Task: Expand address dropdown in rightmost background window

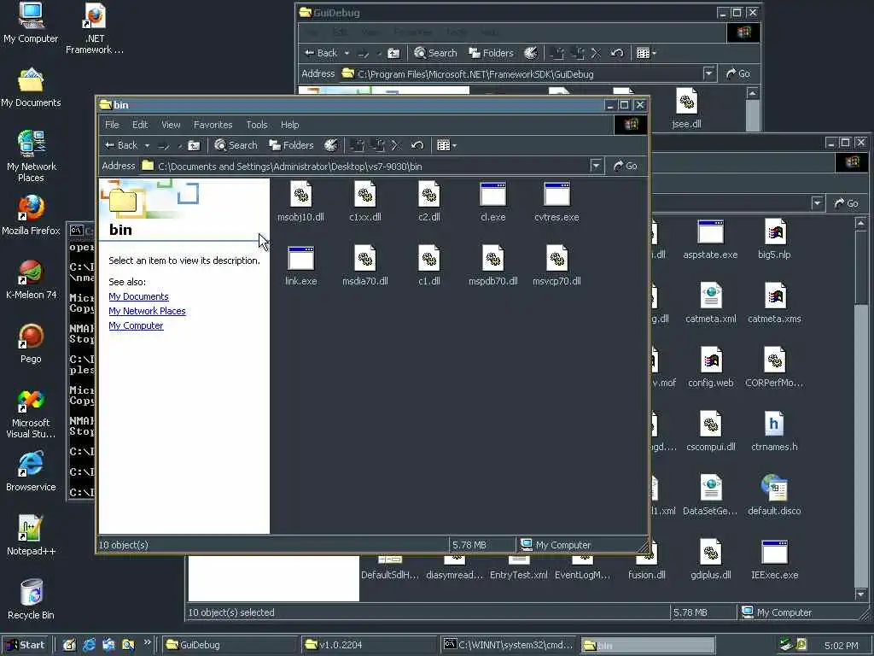Action: pyautogui.click(x=817, y=203)
